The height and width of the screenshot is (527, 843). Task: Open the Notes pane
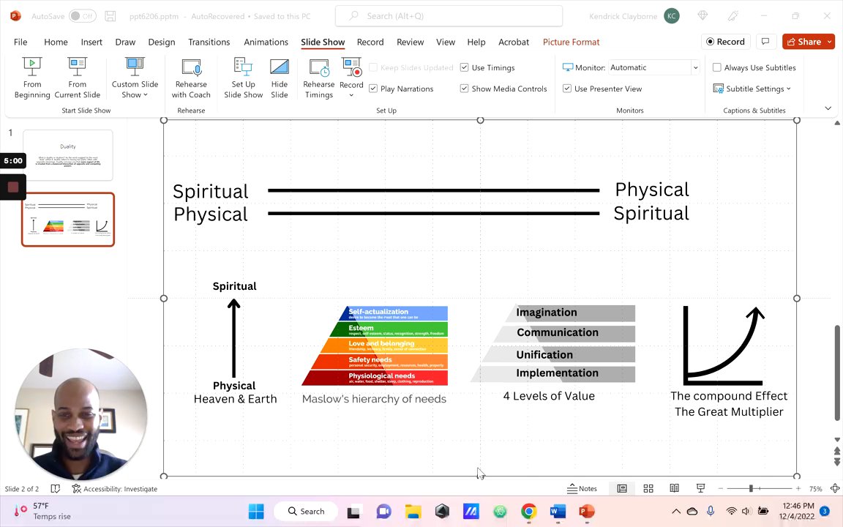pos(582,488)
